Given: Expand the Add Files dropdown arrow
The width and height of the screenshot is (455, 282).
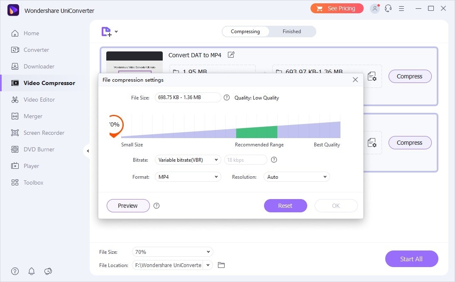Looking at the screenshot, I should point(116,32).
